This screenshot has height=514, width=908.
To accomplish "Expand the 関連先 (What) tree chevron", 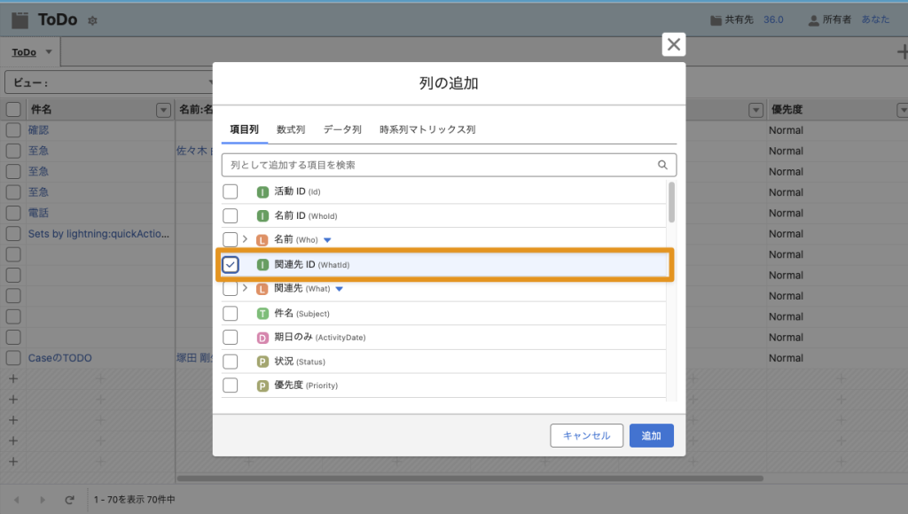I will (x=245, y=288).
